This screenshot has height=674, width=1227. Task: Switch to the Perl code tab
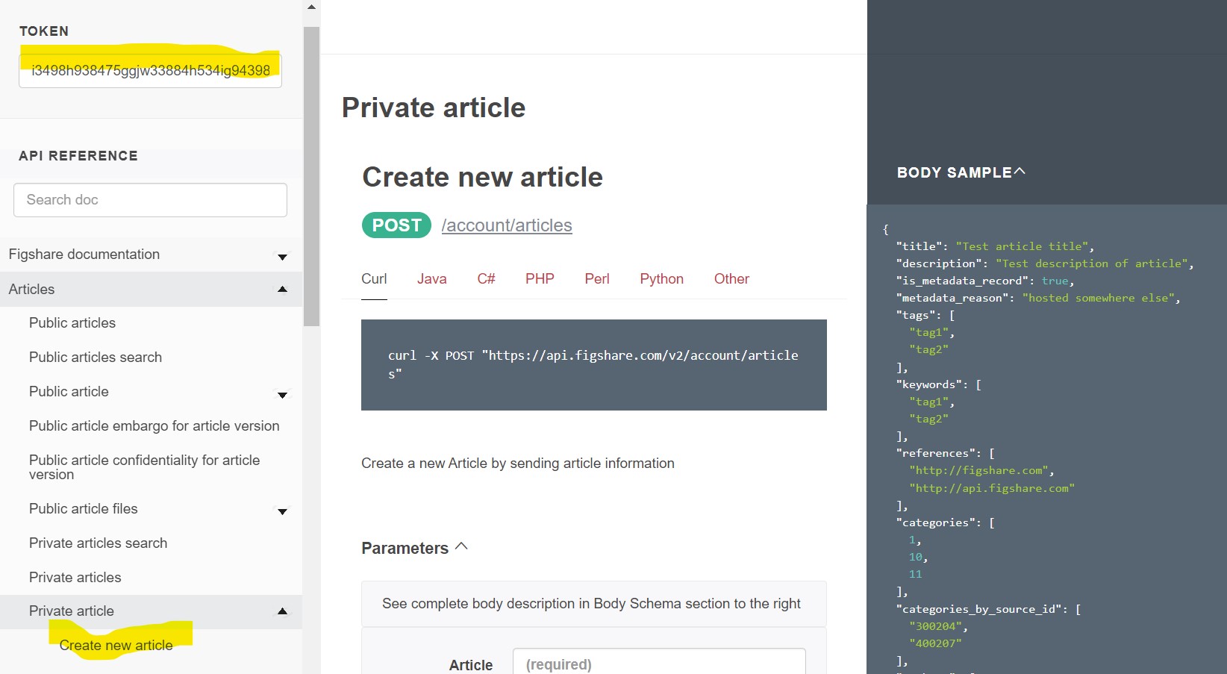click(x=597, y=279)
